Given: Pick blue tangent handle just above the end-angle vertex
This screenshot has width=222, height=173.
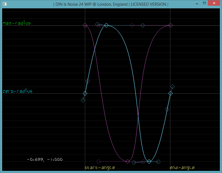Looking at the screenshot, I should pyautogui.click(x=172, y=87).
